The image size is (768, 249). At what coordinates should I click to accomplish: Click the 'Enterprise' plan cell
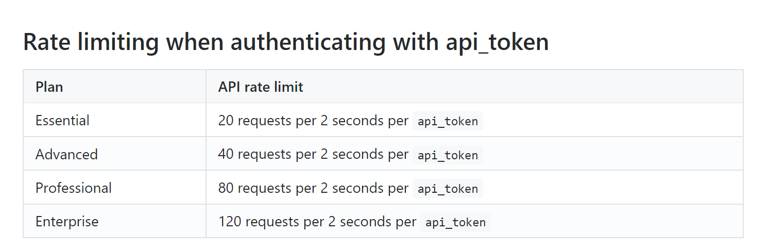coord(114,221)
